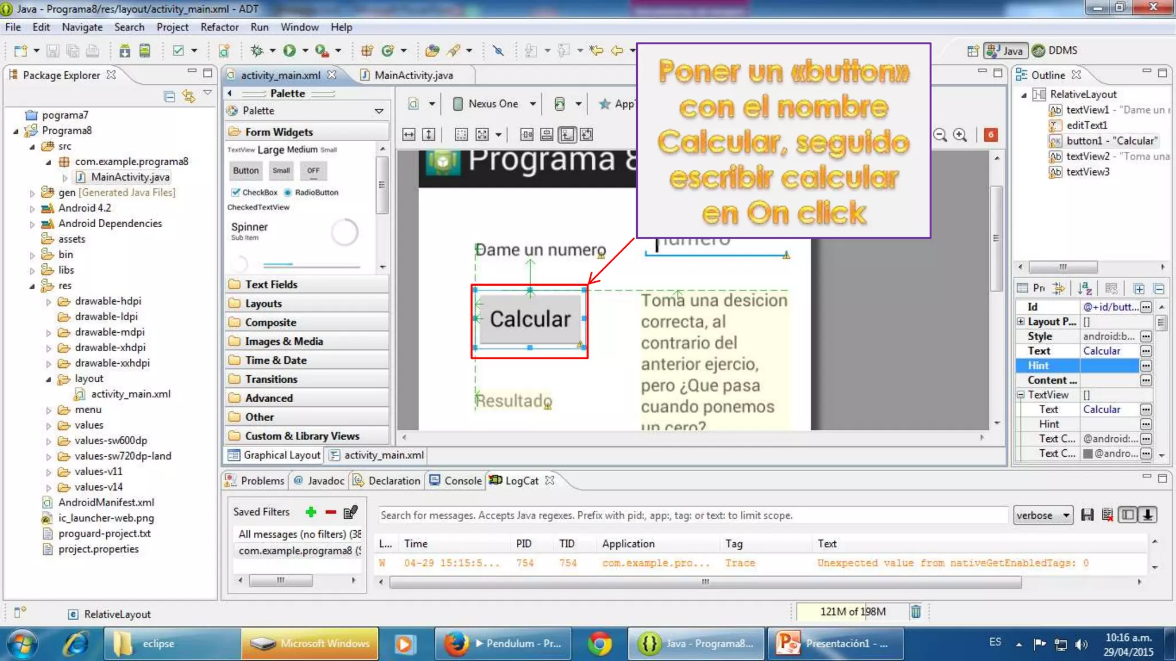
Task: Open the Refactor menu
Action: pyautogui.click(x=219, y=27)
